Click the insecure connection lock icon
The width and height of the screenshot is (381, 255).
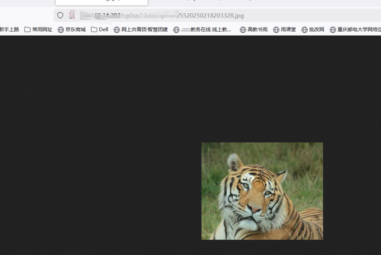coord(72,16)
